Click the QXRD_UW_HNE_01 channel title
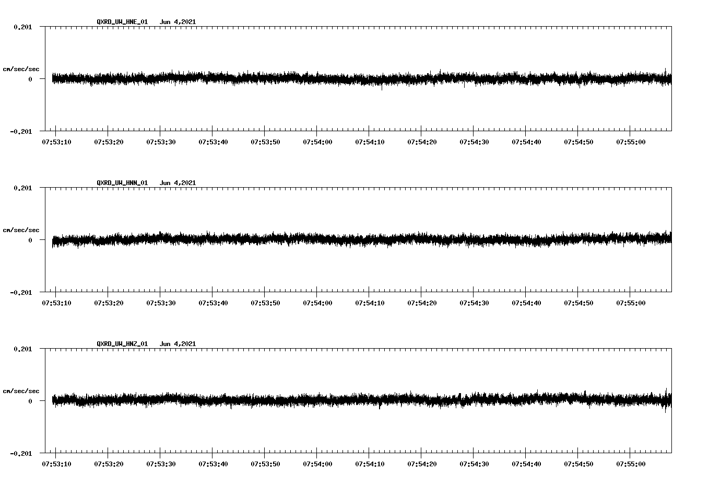This screenshot has width=709, height=483. [122, 22]
